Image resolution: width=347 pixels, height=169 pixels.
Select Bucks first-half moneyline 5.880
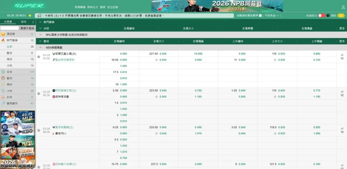(317, 54)
